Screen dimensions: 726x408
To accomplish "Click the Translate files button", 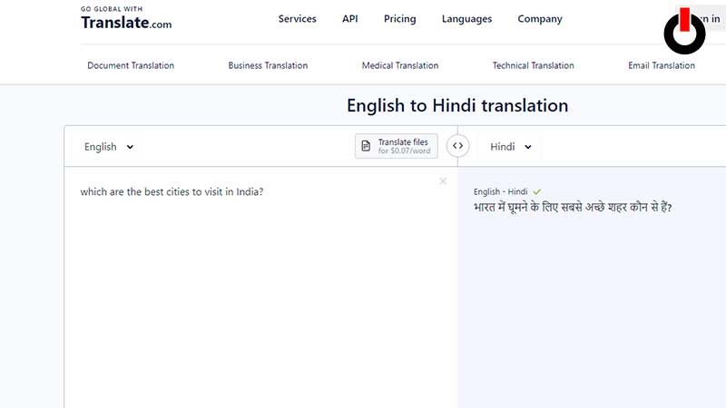I will pos(397,146).
